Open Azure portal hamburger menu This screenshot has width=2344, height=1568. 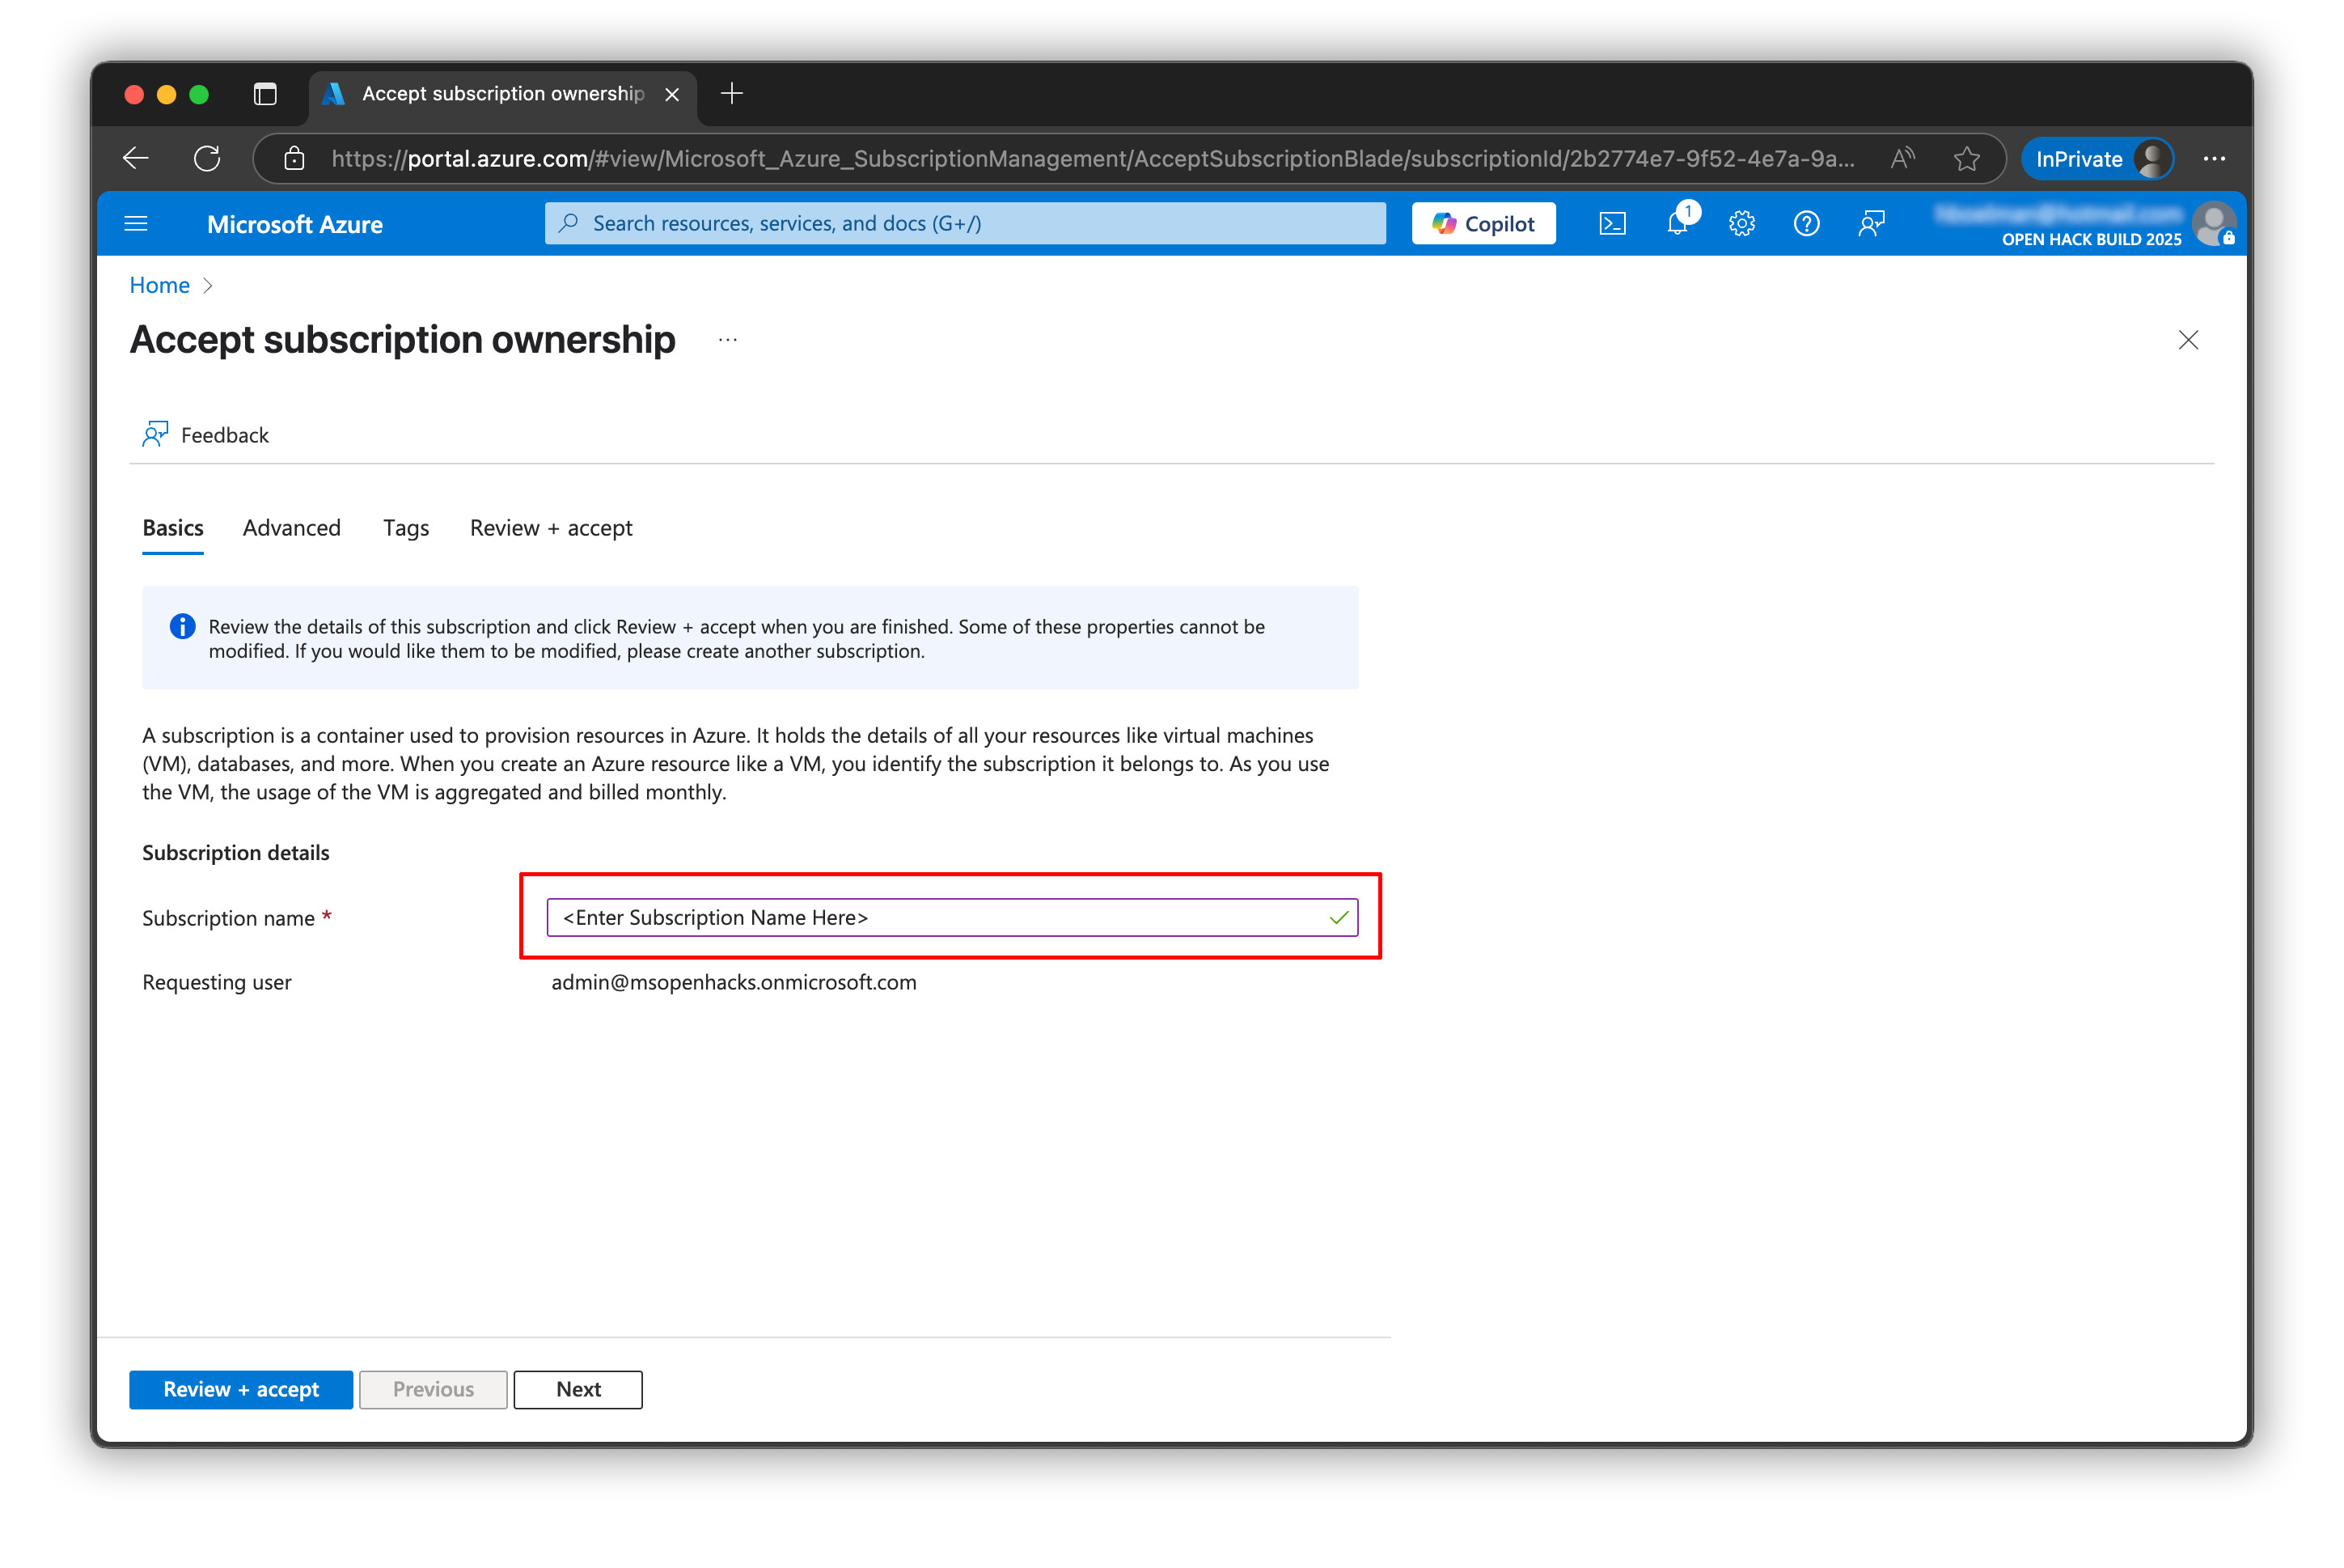136,224
